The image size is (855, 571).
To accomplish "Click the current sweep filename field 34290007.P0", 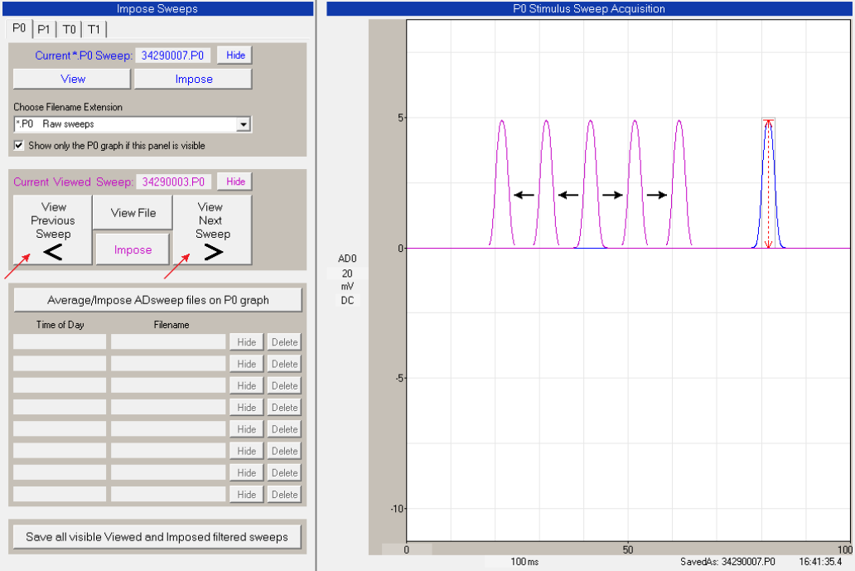I will (x=173, y=56).
